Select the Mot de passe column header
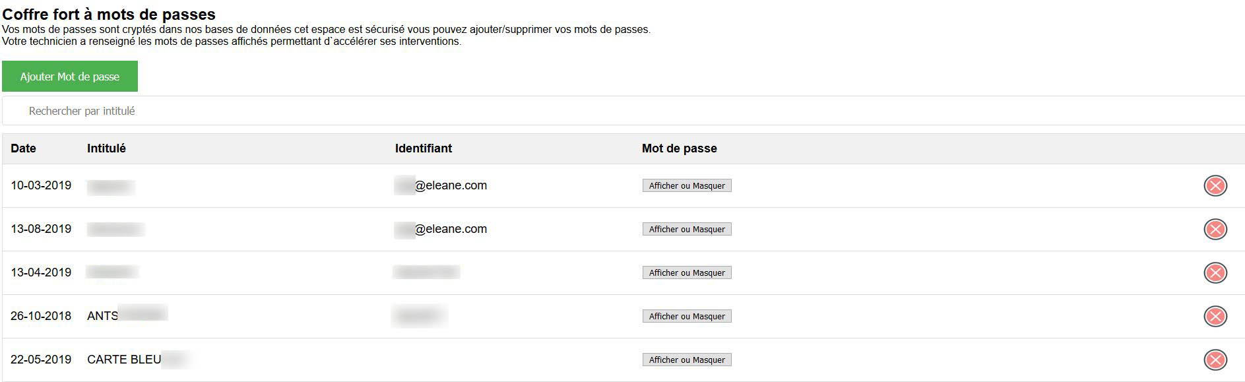This screenshot has height=382, width=1245. coord(680,148)
